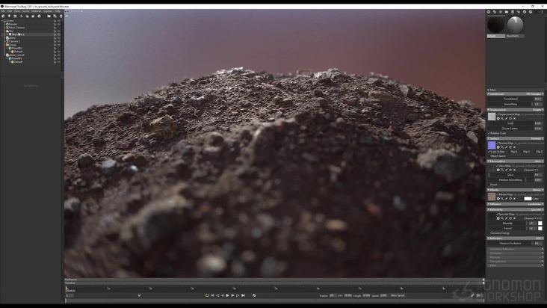Click the apply material to selection icon
This screenshot has height=308, width=547.
click(x=519, y=12)
